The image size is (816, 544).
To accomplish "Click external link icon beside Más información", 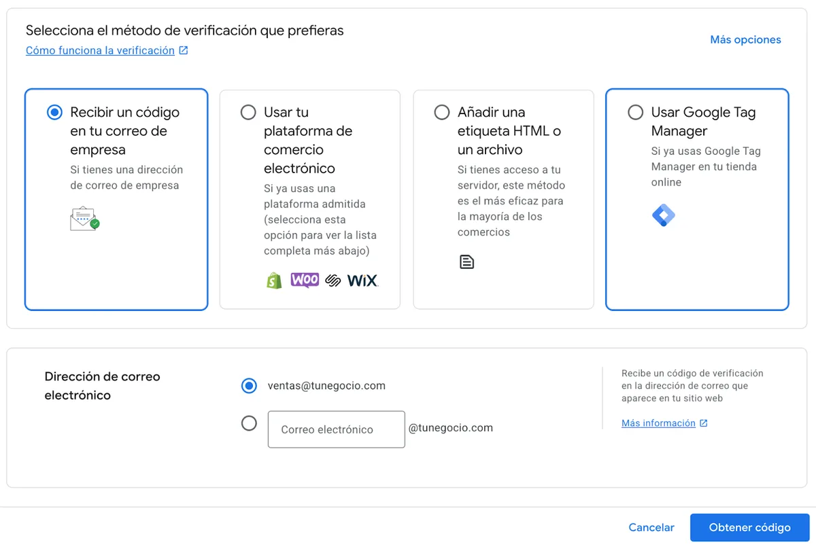I will (x=704, y=423).
